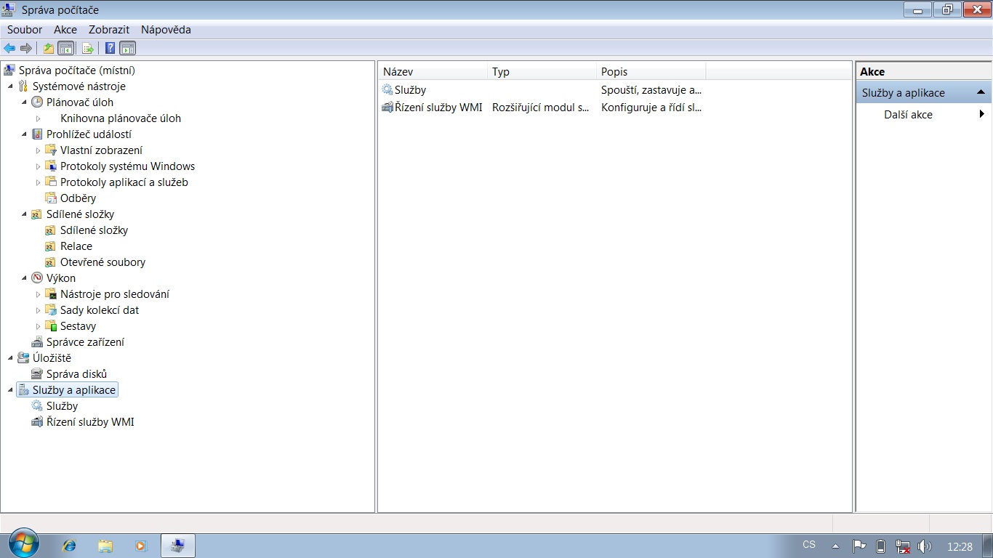Viewport: 993px width, 558px height.
Task: Click the CS language indicator in tray
Action: pos(809,545)
